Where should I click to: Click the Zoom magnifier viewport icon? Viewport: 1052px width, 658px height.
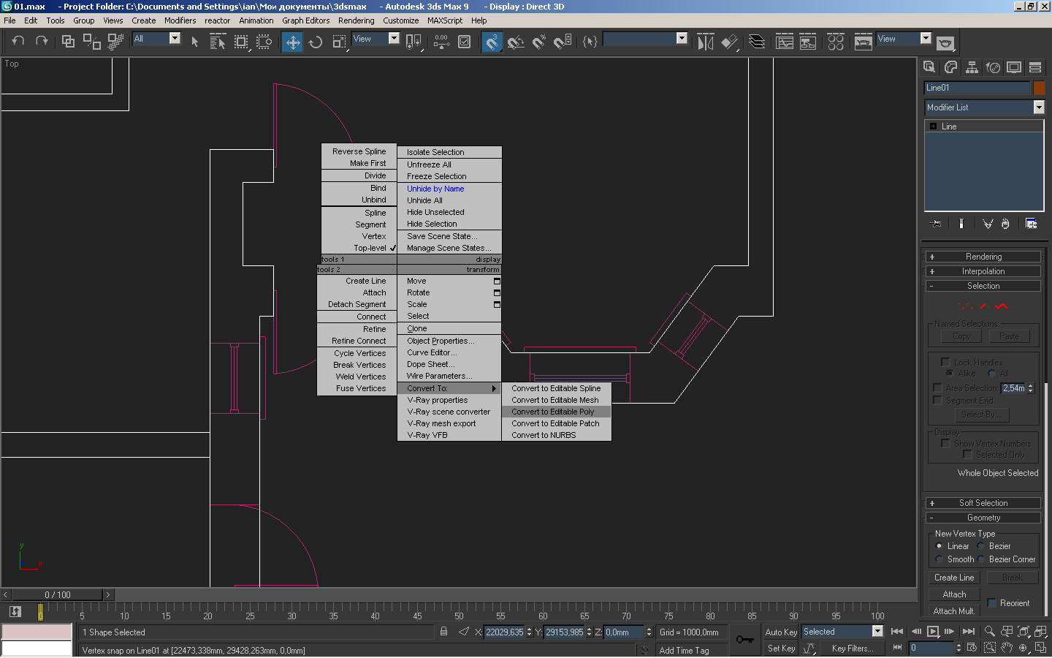tap(989, 631)
